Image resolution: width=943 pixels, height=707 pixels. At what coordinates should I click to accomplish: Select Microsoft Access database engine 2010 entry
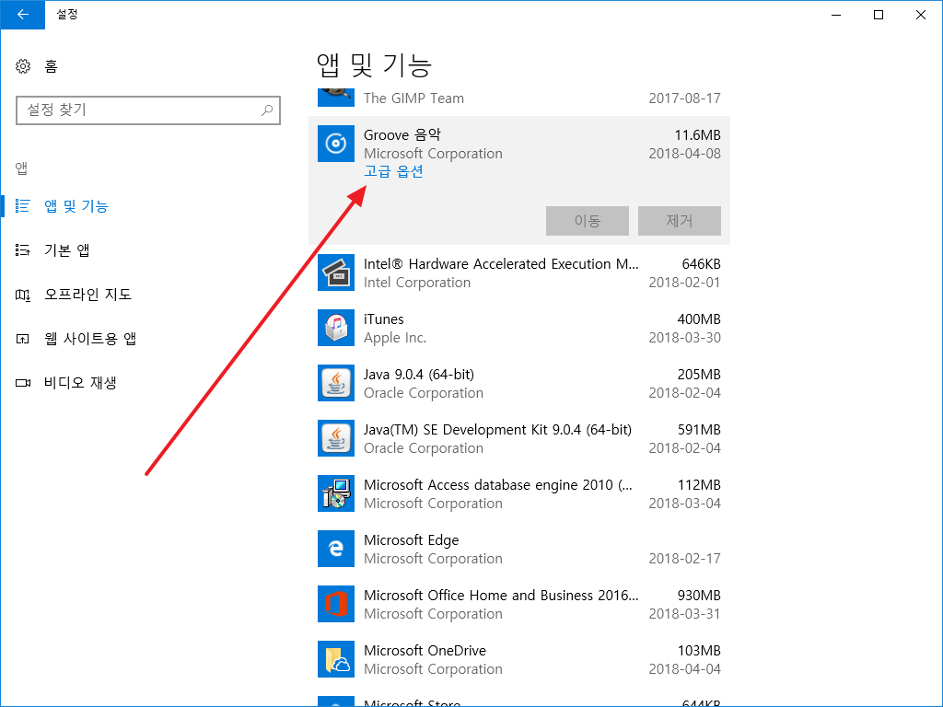click(x=498, y=485)
